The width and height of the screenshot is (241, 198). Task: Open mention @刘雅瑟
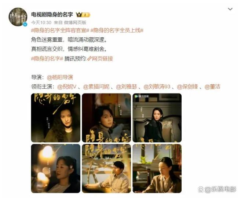click(x=126, y=87)
